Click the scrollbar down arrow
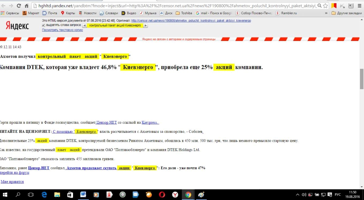 pos(362,187)
